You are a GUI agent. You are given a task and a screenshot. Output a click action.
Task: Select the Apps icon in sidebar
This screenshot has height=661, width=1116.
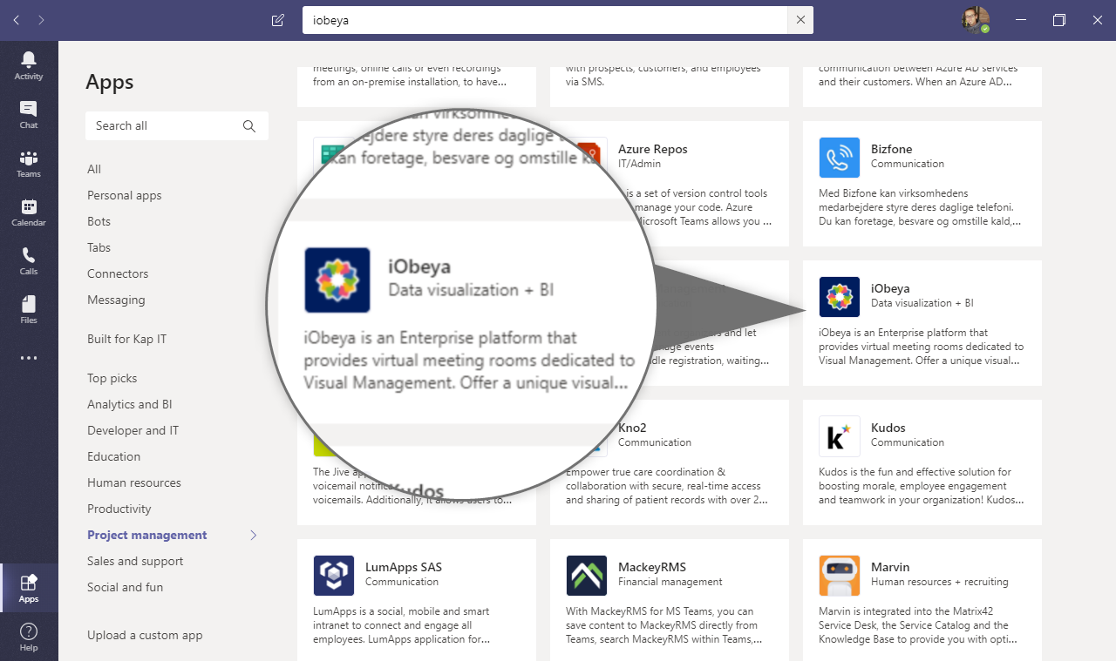(x=29, y=588)
